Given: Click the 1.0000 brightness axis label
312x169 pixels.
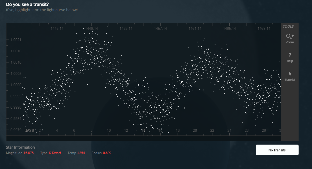Looking at the screenshot, I should (16, 85).
